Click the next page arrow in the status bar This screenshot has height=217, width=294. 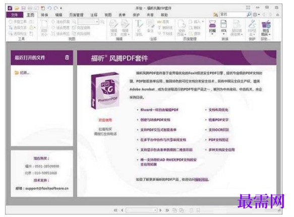coord(161,210)
